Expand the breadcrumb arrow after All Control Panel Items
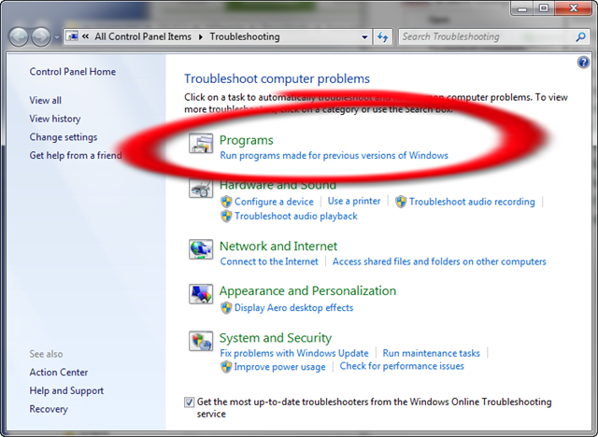The height and width of the screenshot is (437, 598). [x=201, y=37]
